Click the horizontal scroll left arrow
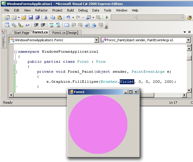Screen dimensions: 193x162 pos(11,95)
